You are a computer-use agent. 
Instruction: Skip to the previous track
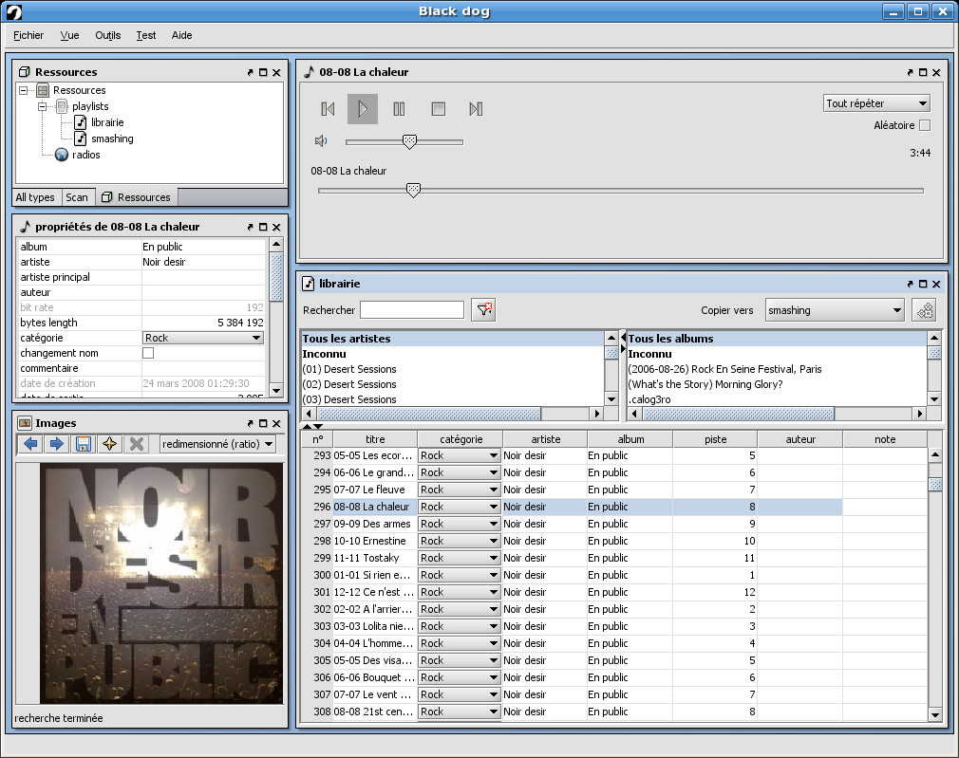[x=328, y=109]
